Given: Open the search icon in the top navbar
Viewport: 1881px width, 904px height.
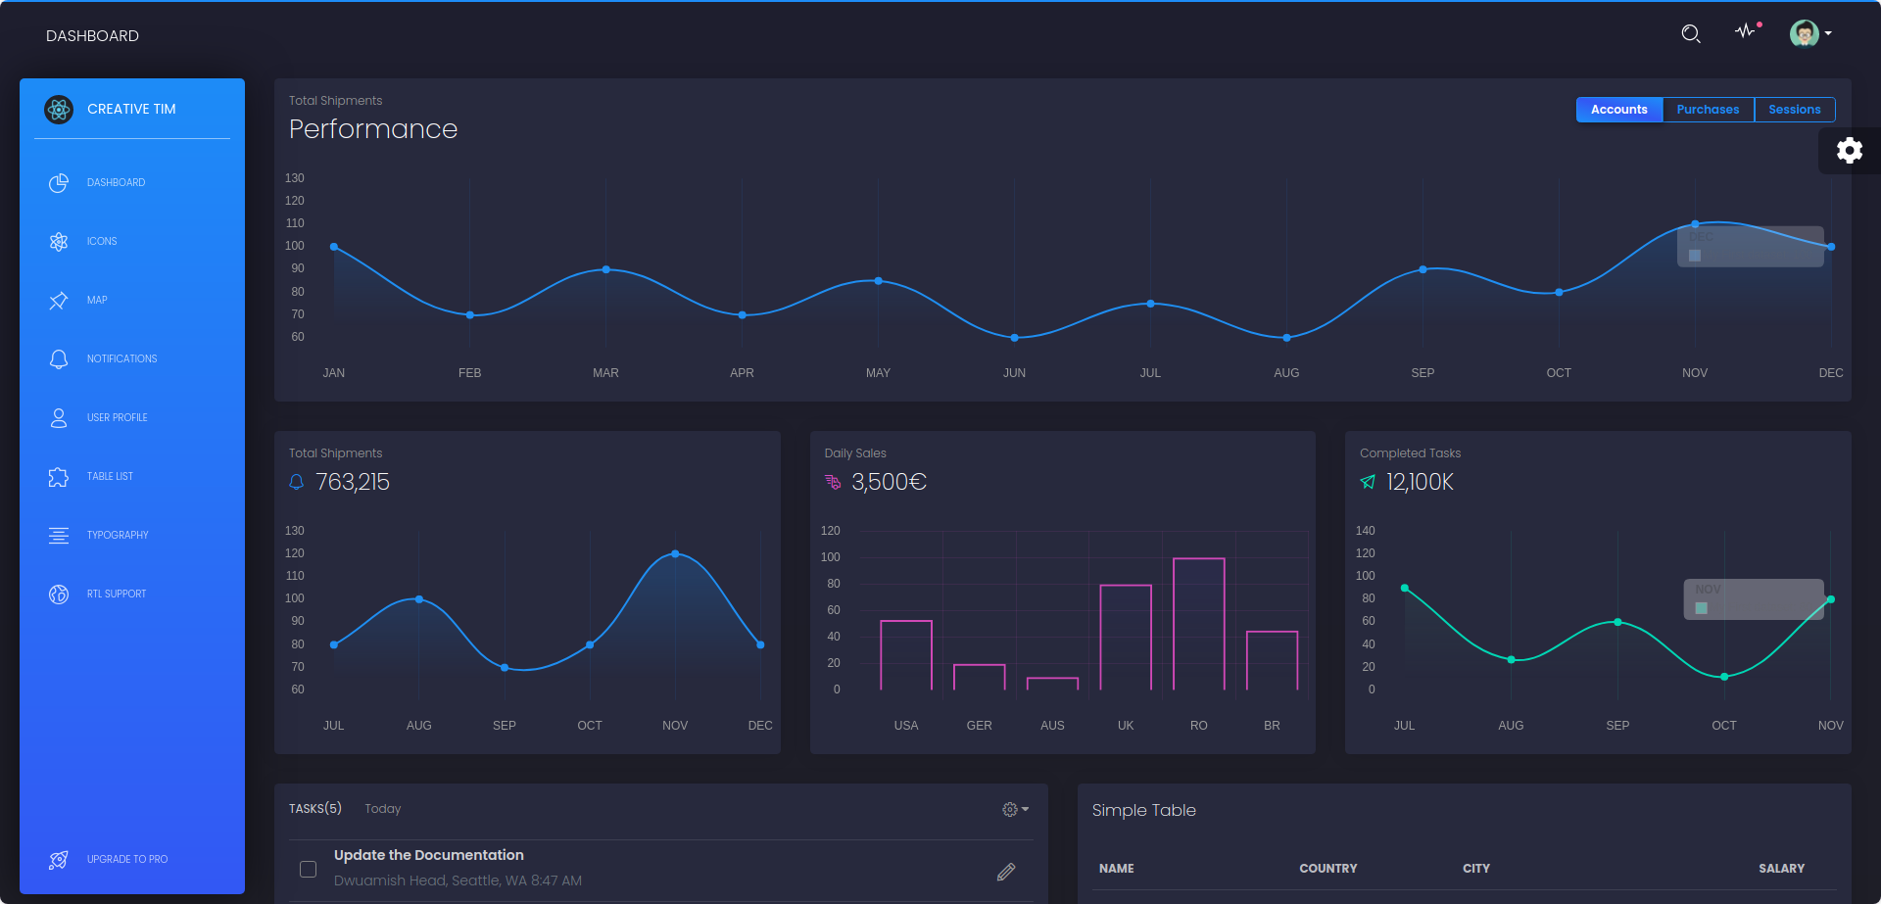Looking at the screenshot, I should (x=1691, y=34).
